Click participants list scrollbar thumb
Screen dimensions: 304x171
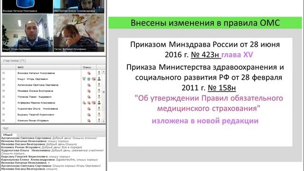pos(104,92)
